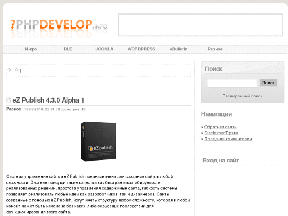Click the star favorites icon
The height and width of the screenshot is (216, 288).
[x=17, y=70]
